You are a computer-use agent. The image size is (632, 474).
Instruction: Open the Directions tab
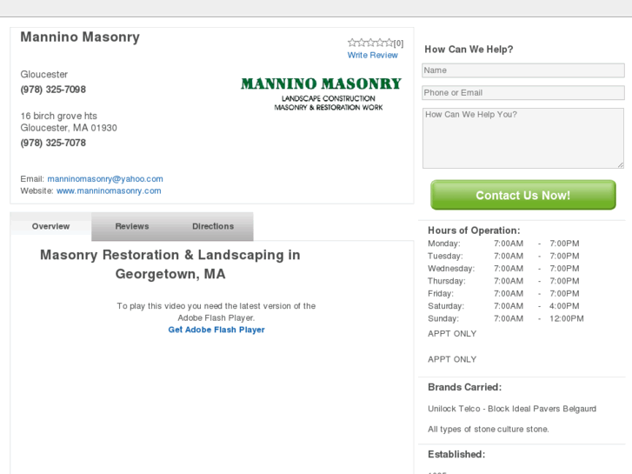[213, 226]
